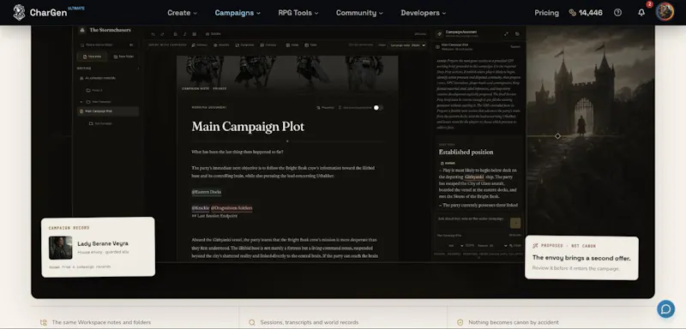Click the icon right of the assistant expand icon
The height and width of the screenshot is (329, 686).
pos(517,33)
